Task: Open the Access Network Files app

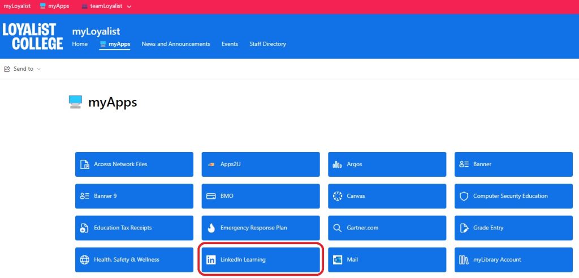Action: [x=134, y=164]
